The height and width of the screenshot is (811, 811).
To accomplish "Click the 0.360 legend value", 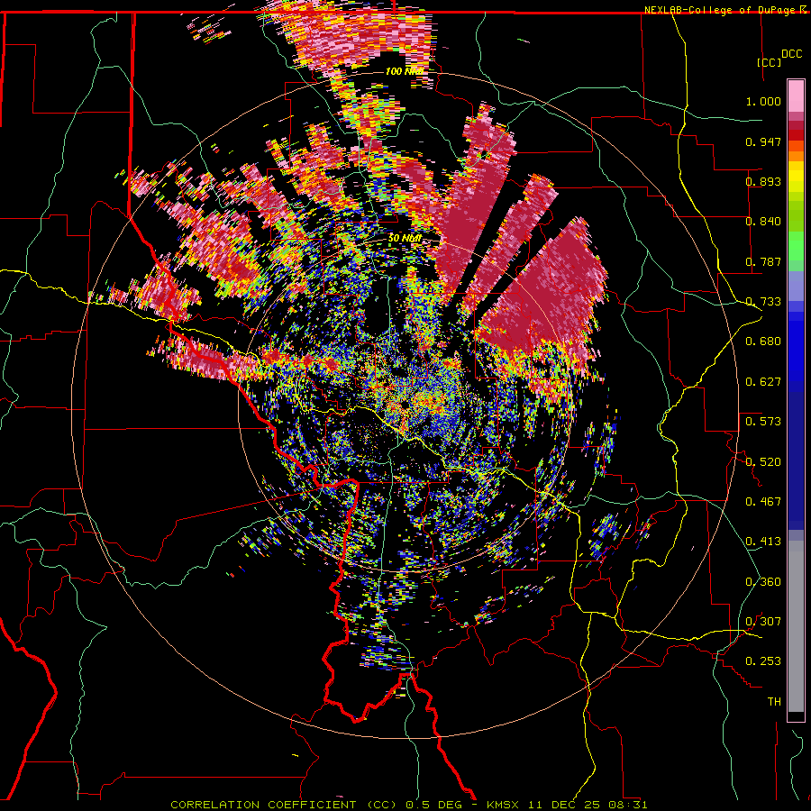I will [763, 582].
